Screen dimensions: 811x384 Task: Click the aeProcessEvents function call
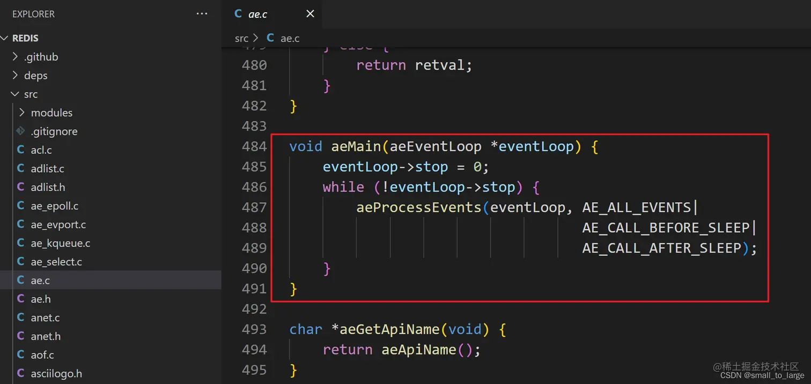point(419,207)
